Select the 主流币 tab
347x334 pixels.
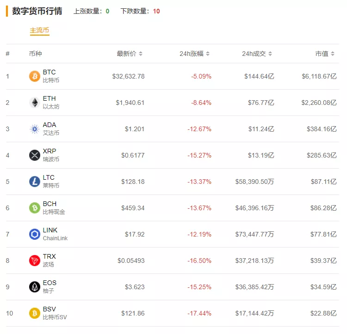[x=39, y=30]
